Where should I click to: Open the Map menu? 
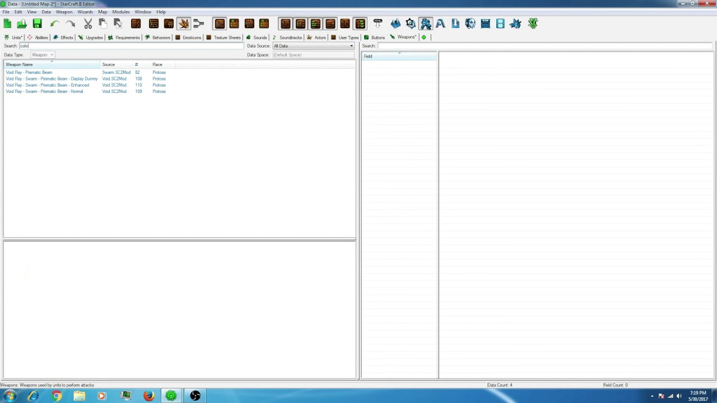coord(103,12)
